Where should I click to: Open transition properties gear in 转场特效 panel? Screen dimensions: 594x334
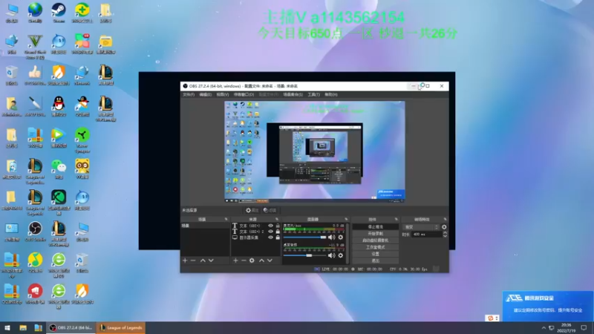[x=444, y=227]
